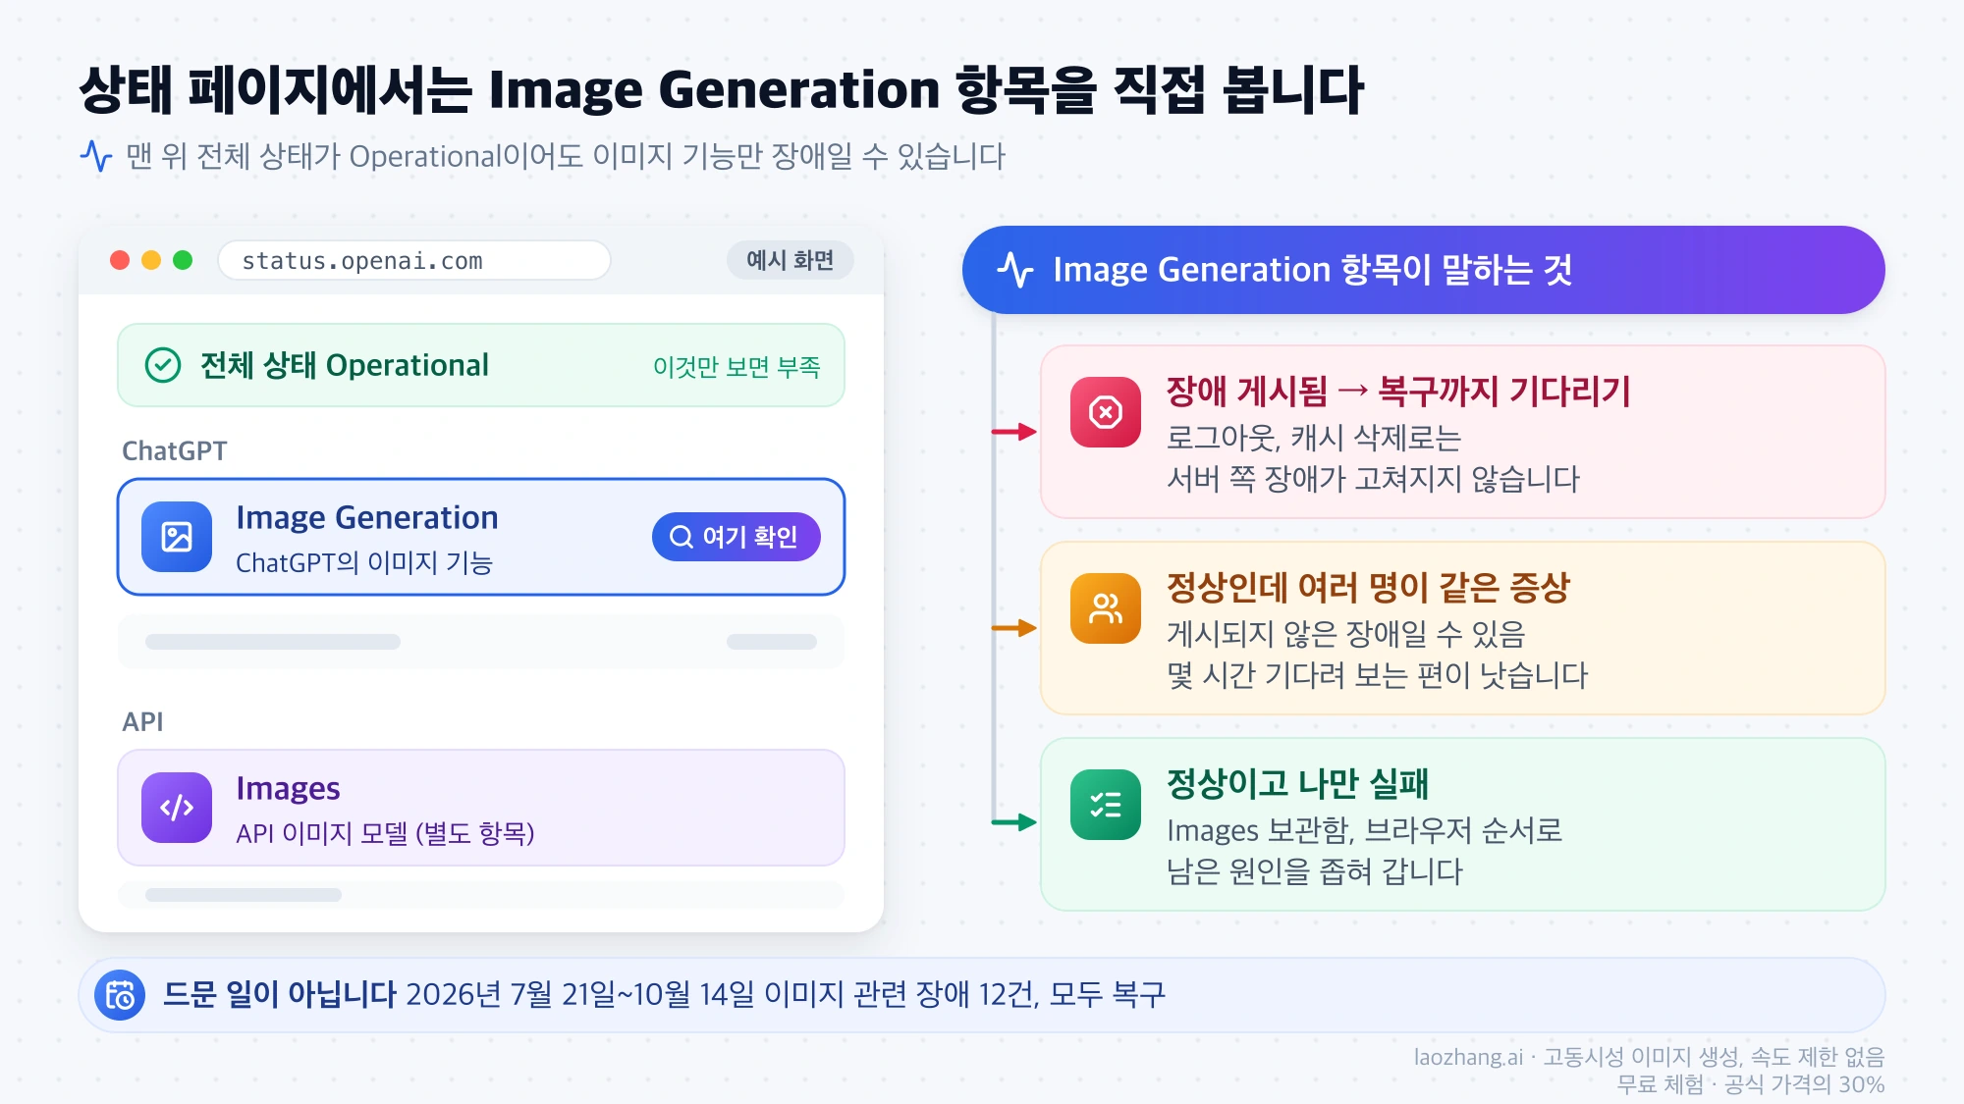The height and width of the screenshot is (1104, 1964).
Task: Click the 정상인데 여러 명이 같은 증상 heading
Action: tap(1368, 588)
